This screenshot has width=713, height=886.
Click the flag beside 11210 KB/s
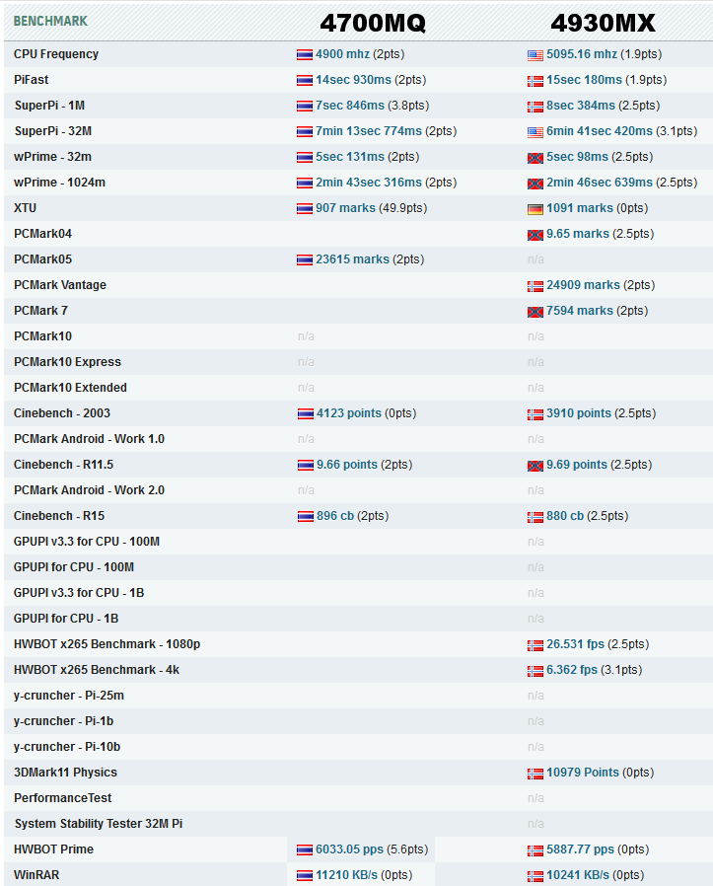pos(305,876)
